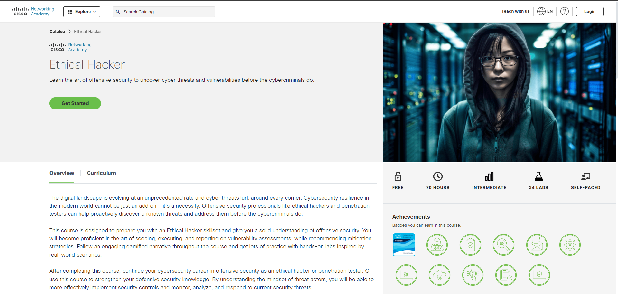Image resolution: width=618 pixels, height=294 pixels.
Task: Click the Cisco Networking Academy header logo
Action: [33, 12]
